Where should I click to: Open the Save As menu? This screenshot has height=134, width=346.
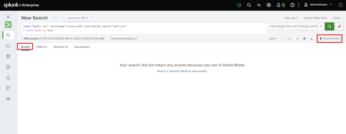coord(291,18)
